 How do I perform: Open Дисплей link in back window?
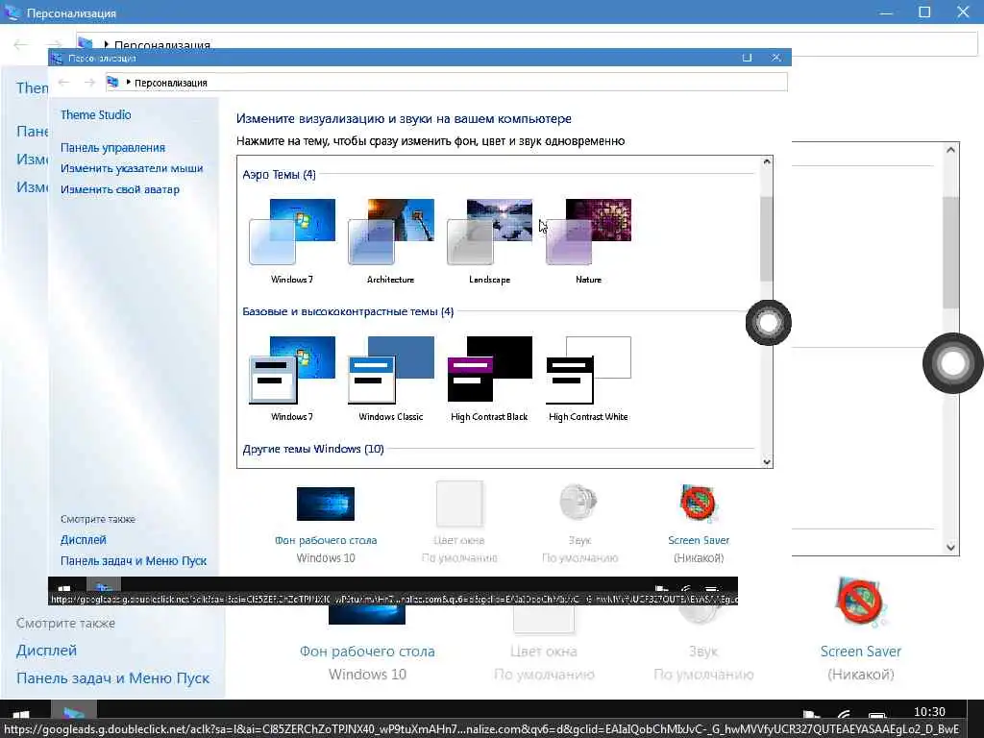46,651
